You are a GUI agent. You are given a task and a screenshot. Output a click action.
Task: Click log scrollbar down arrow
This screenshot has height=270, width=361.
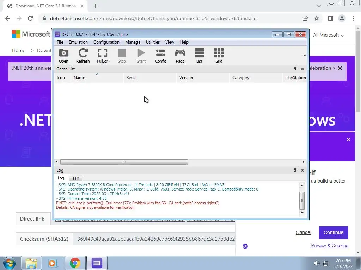click(x=302, y=213)
